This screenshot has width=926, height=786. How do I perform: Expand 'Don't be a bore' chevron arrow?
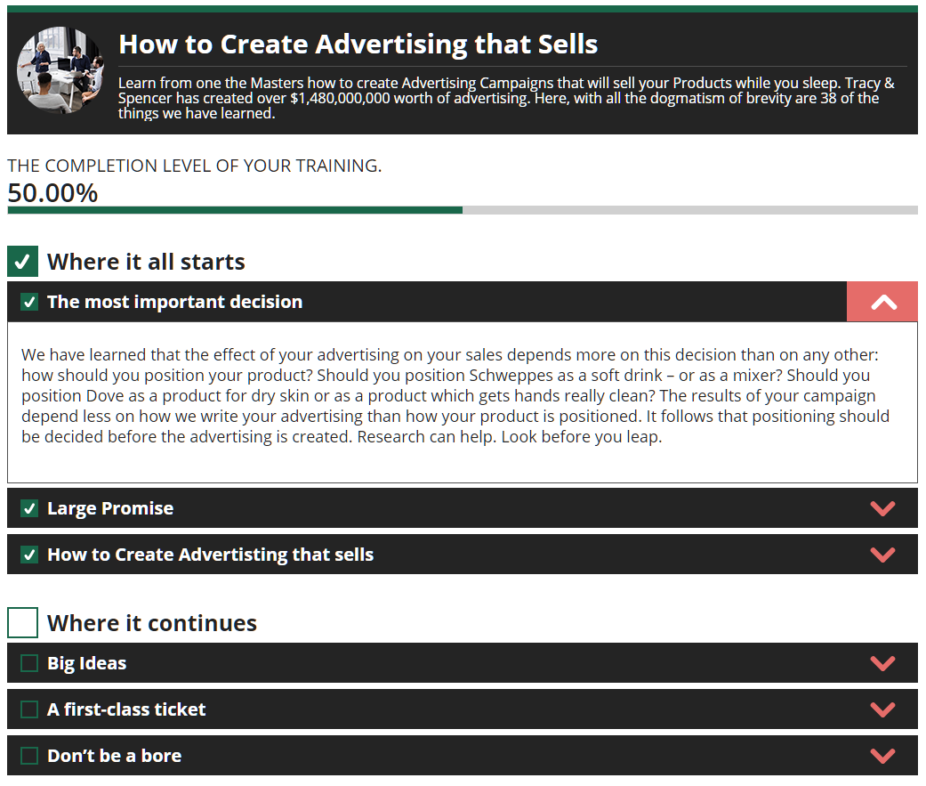(882, 756)
